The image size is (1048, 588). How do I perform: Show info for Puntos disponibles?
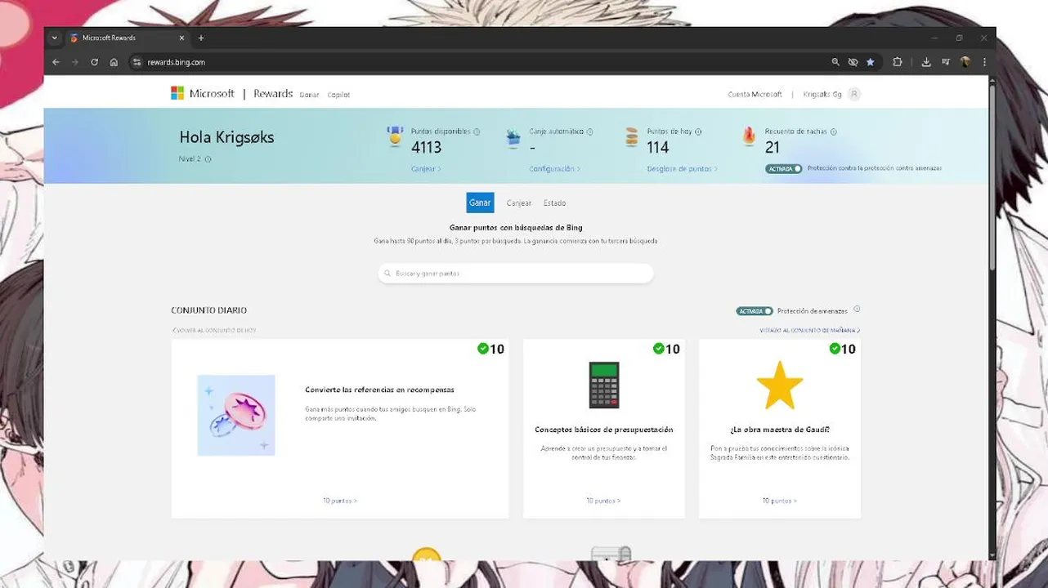point(477,131)
